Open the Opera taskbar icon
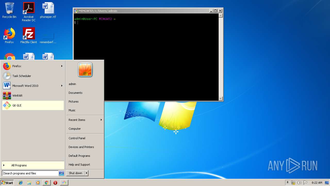The height and width of the screenshot is (186, 330). click(55, 183)
